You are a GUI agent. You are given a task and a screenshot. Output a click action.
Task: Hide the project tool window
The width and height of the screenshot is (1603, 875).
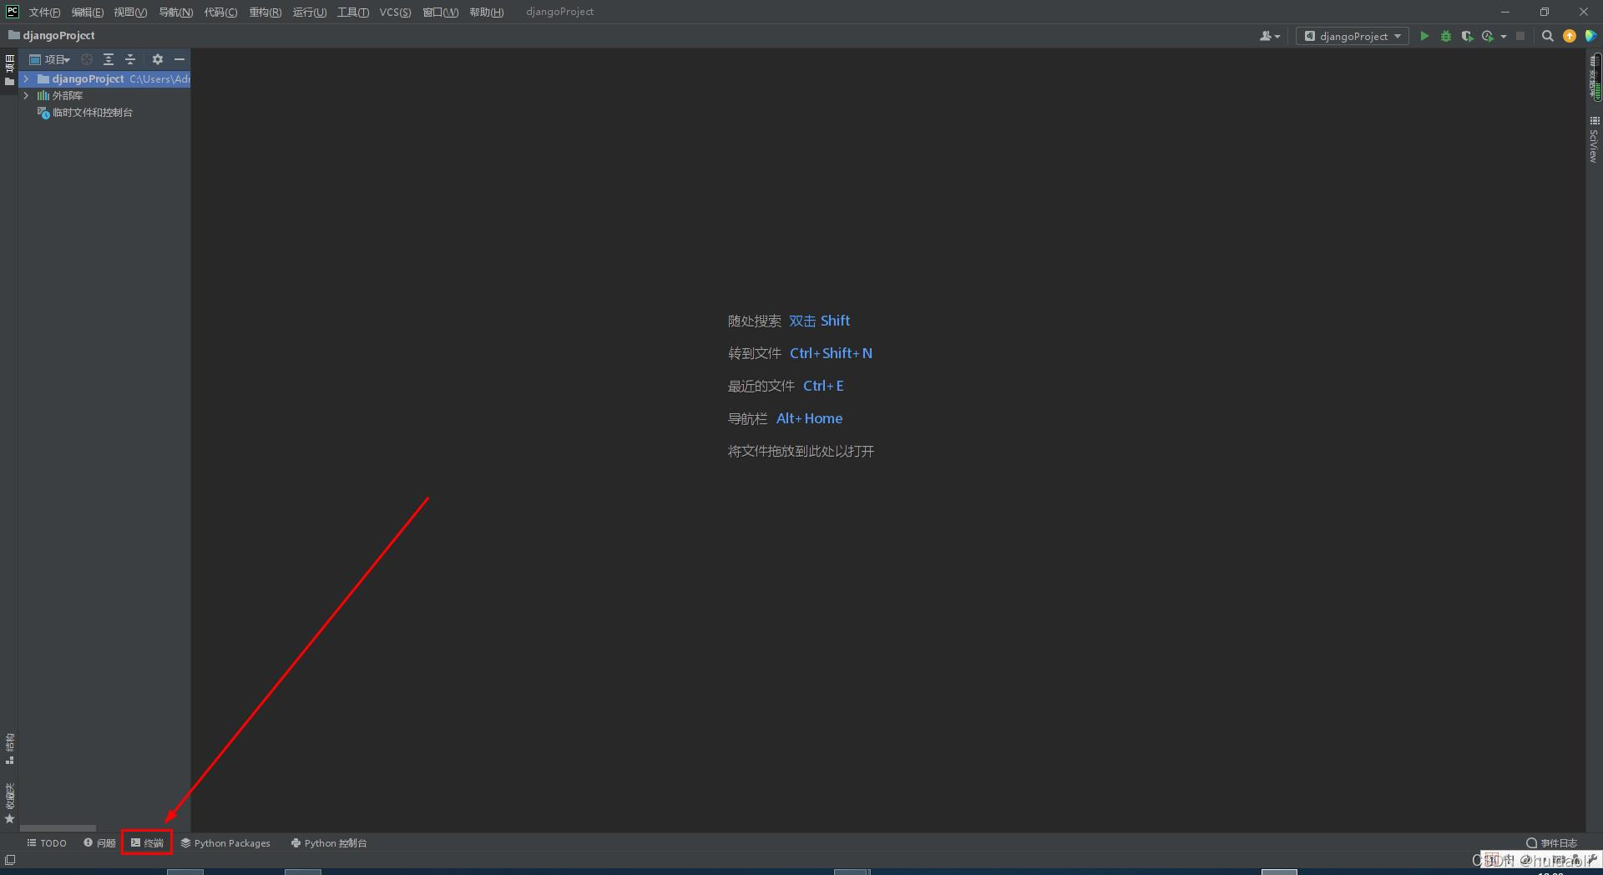click(x=180, y=59)
